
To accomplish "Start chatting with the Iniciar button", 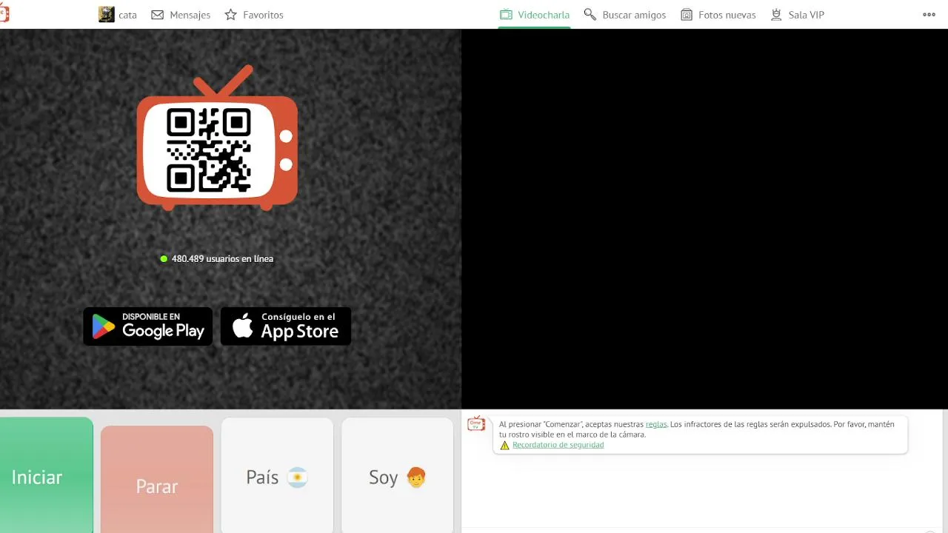I will tap(47, 475).
